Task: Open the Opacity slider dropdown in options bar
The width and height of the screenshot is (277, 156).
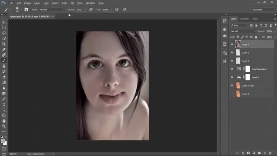Action: pyautogui.click(x=86, y=10)
